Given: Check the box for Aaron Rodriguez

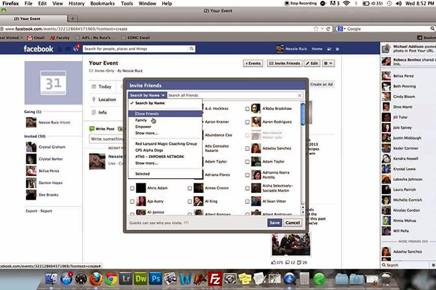Looking at the screenshot, I should (x=248, y=122).
